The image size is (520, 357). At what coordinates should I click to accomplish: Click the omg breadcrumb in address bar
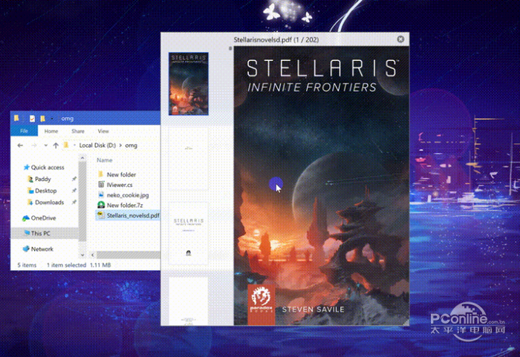(x=131, y=145)
